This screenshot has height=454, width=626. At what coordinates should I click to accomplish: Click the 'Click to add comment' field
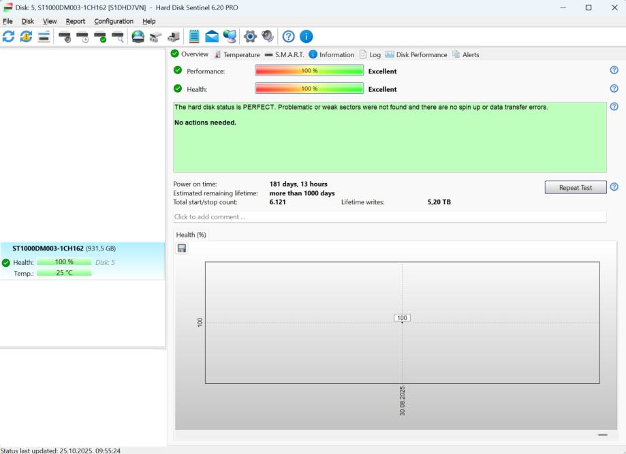(389, 217)
